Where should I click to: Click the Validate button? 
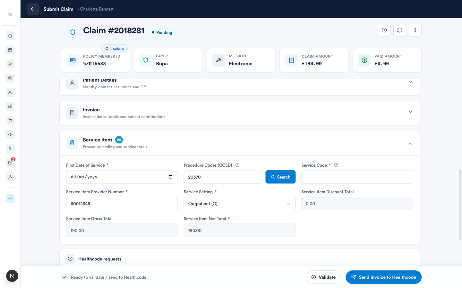pyautogui.click(x=323, y=277)
